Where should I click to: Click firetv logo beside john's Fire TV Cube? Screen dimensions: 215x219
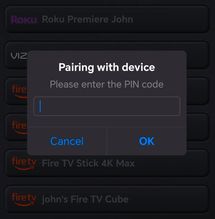click(24, 199)
